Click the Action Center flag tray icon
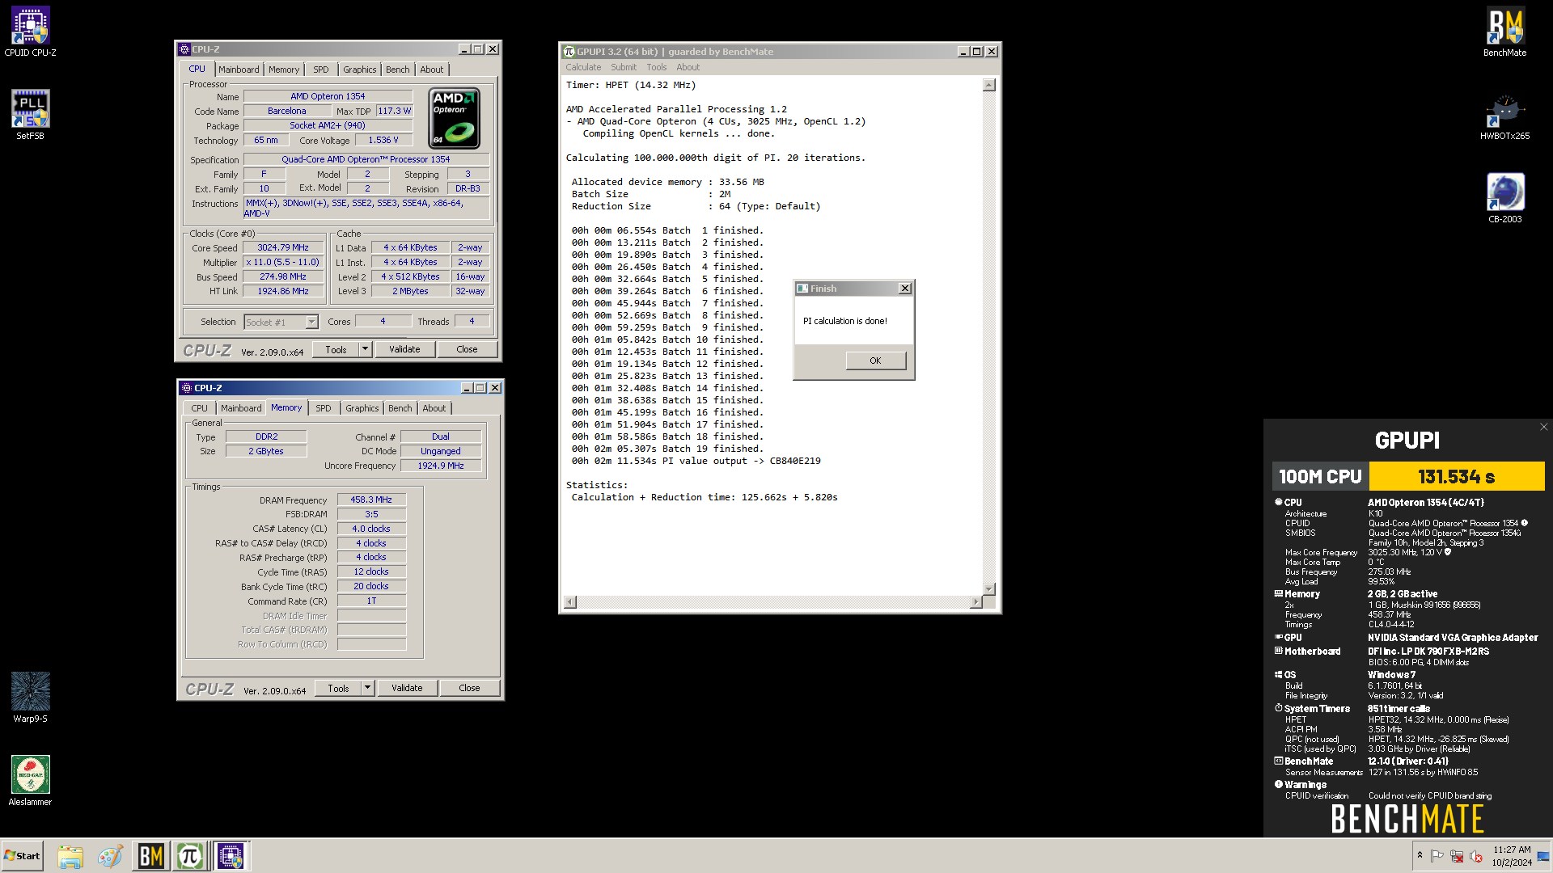The image size is (1553, 873). tap(1437, 856)
